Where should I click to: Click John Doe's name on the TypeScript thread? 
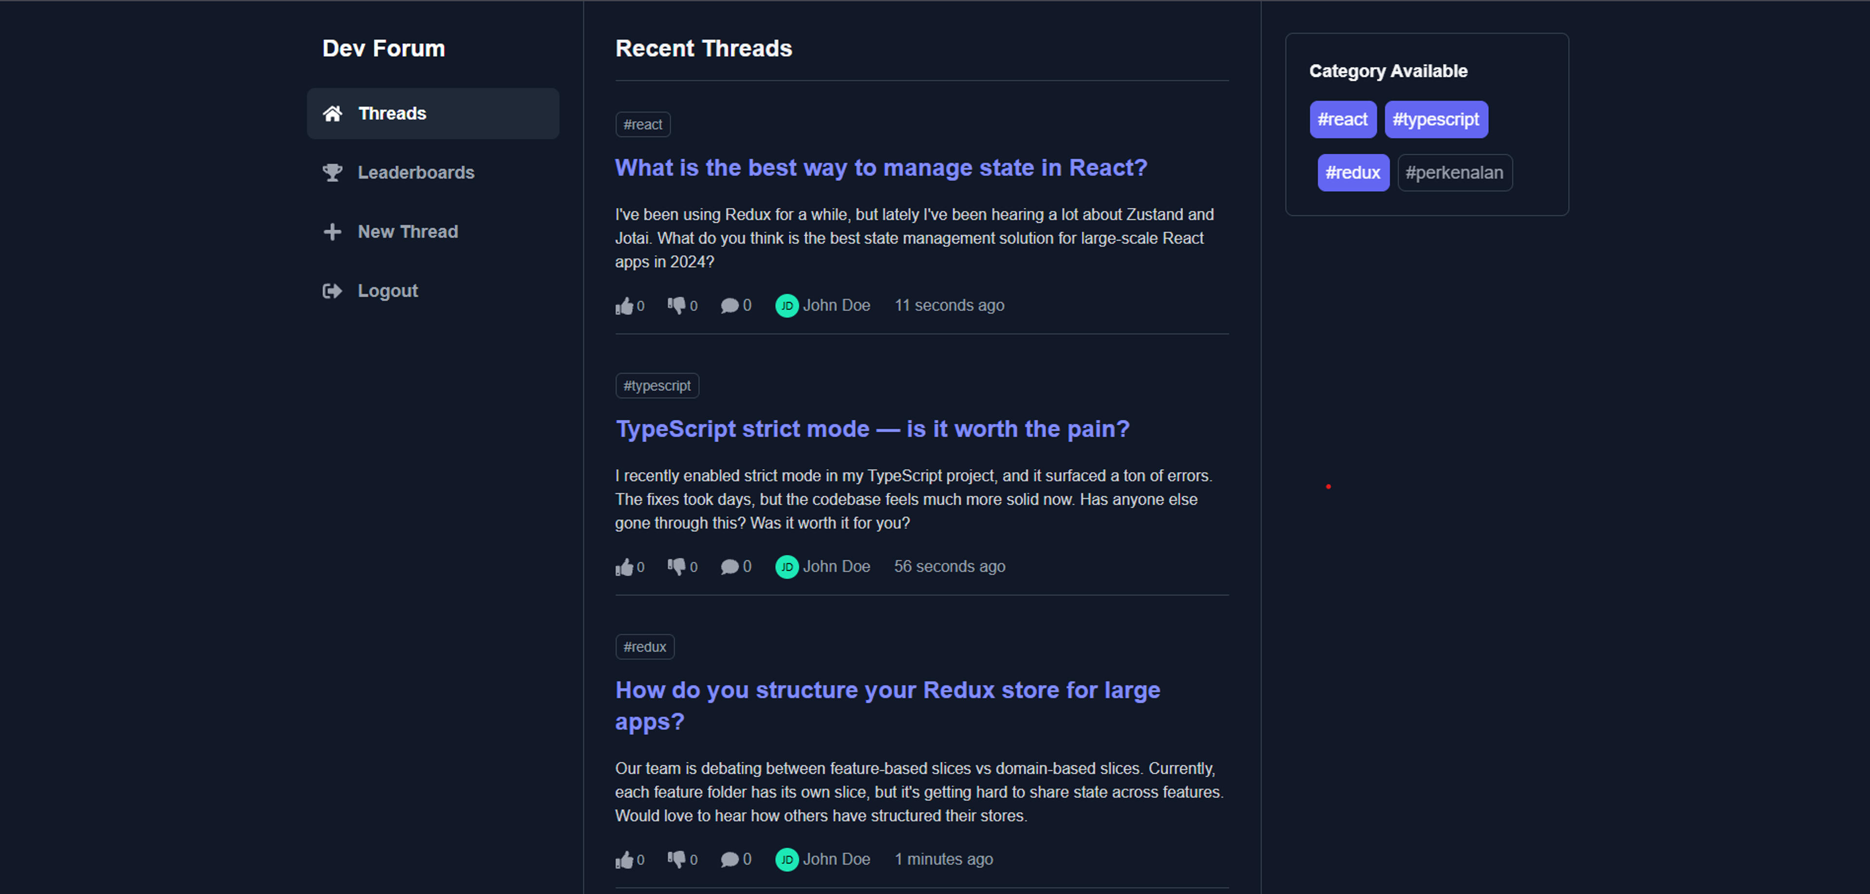(836, 567)
